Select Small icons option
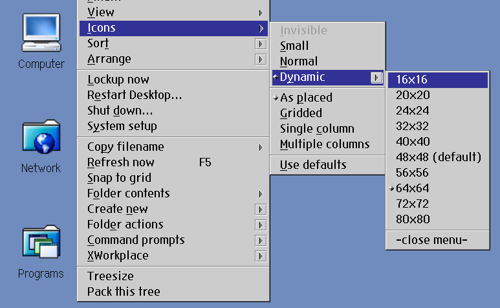The image size is (500, 308). (x=294, y=46)
